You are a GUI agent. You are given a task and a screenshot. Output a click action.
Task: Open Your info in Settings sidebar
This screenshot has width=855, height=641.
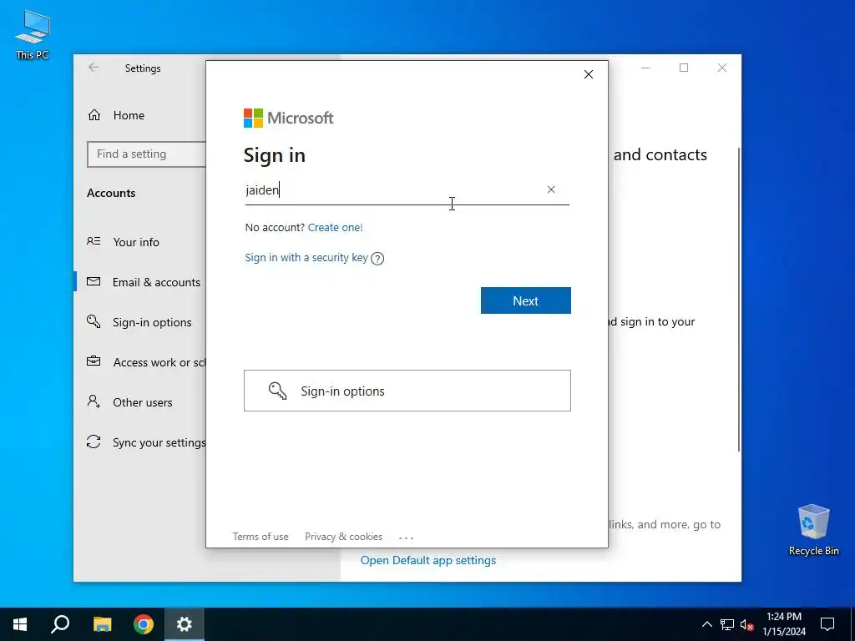click(x=136, y=242)
